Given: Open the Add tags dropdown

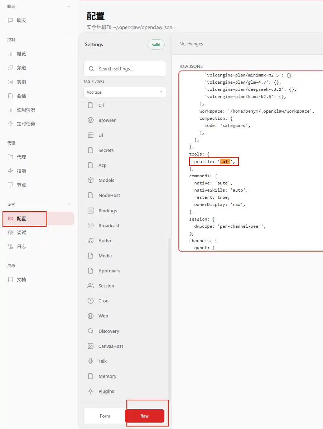Looking at the screenshot, I should (x=125, y=92).
